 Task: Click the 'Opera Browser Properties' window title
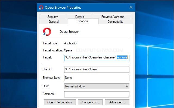coord(63,8)
